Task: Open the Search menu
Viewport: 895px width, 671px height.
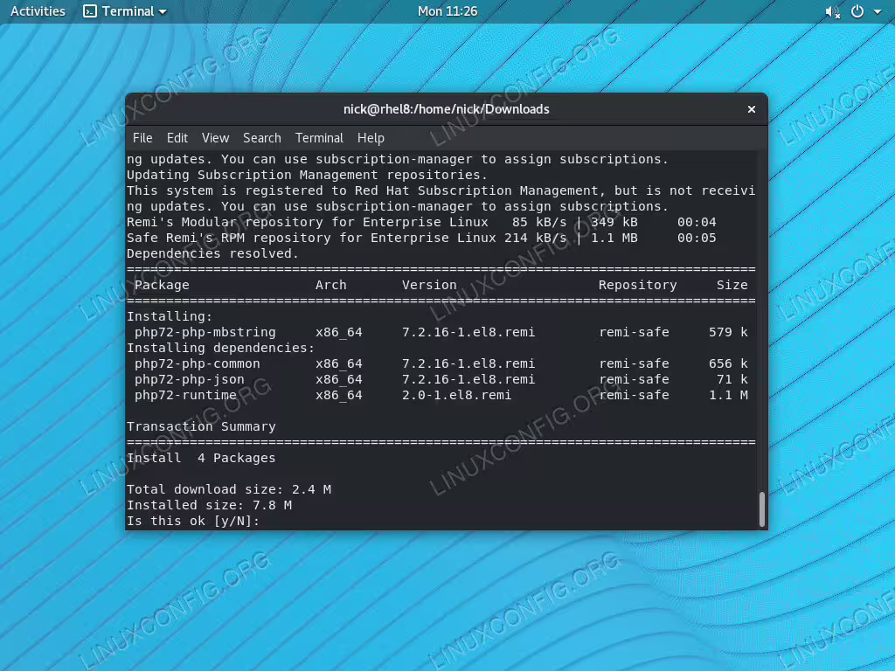Action: (x=262, y=138)
